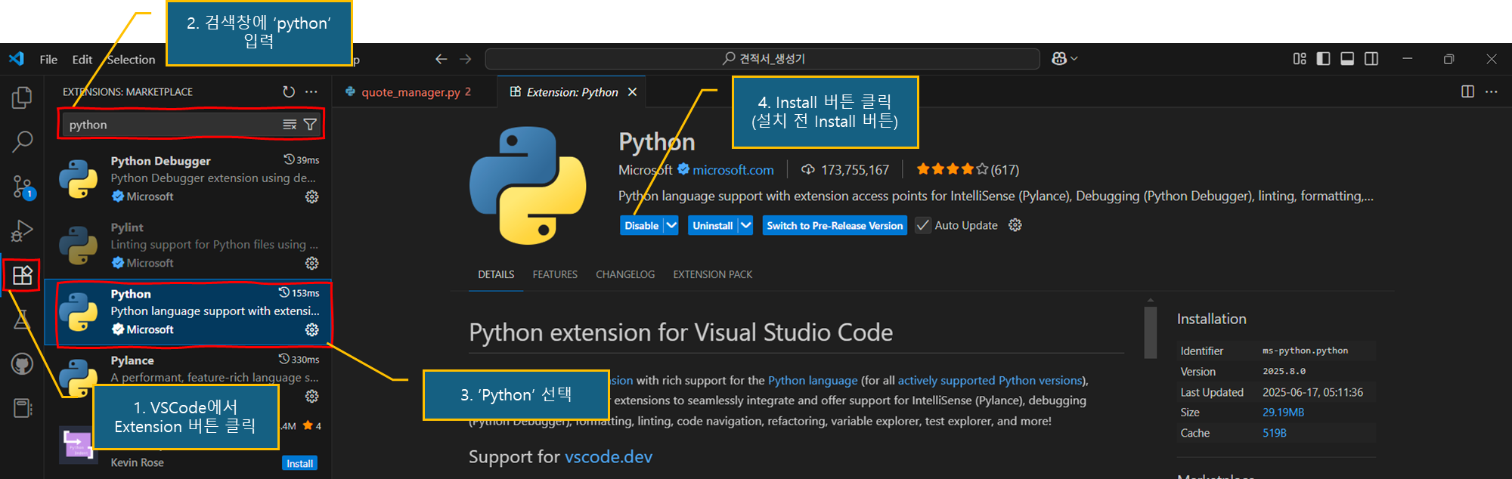Open the Copilot icon in title bar
The image size is (1512, 479).
point(1059,59)
